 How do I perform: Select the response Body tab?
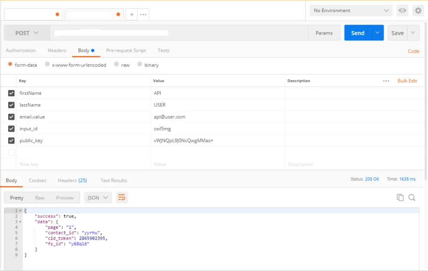coord(12,181)
